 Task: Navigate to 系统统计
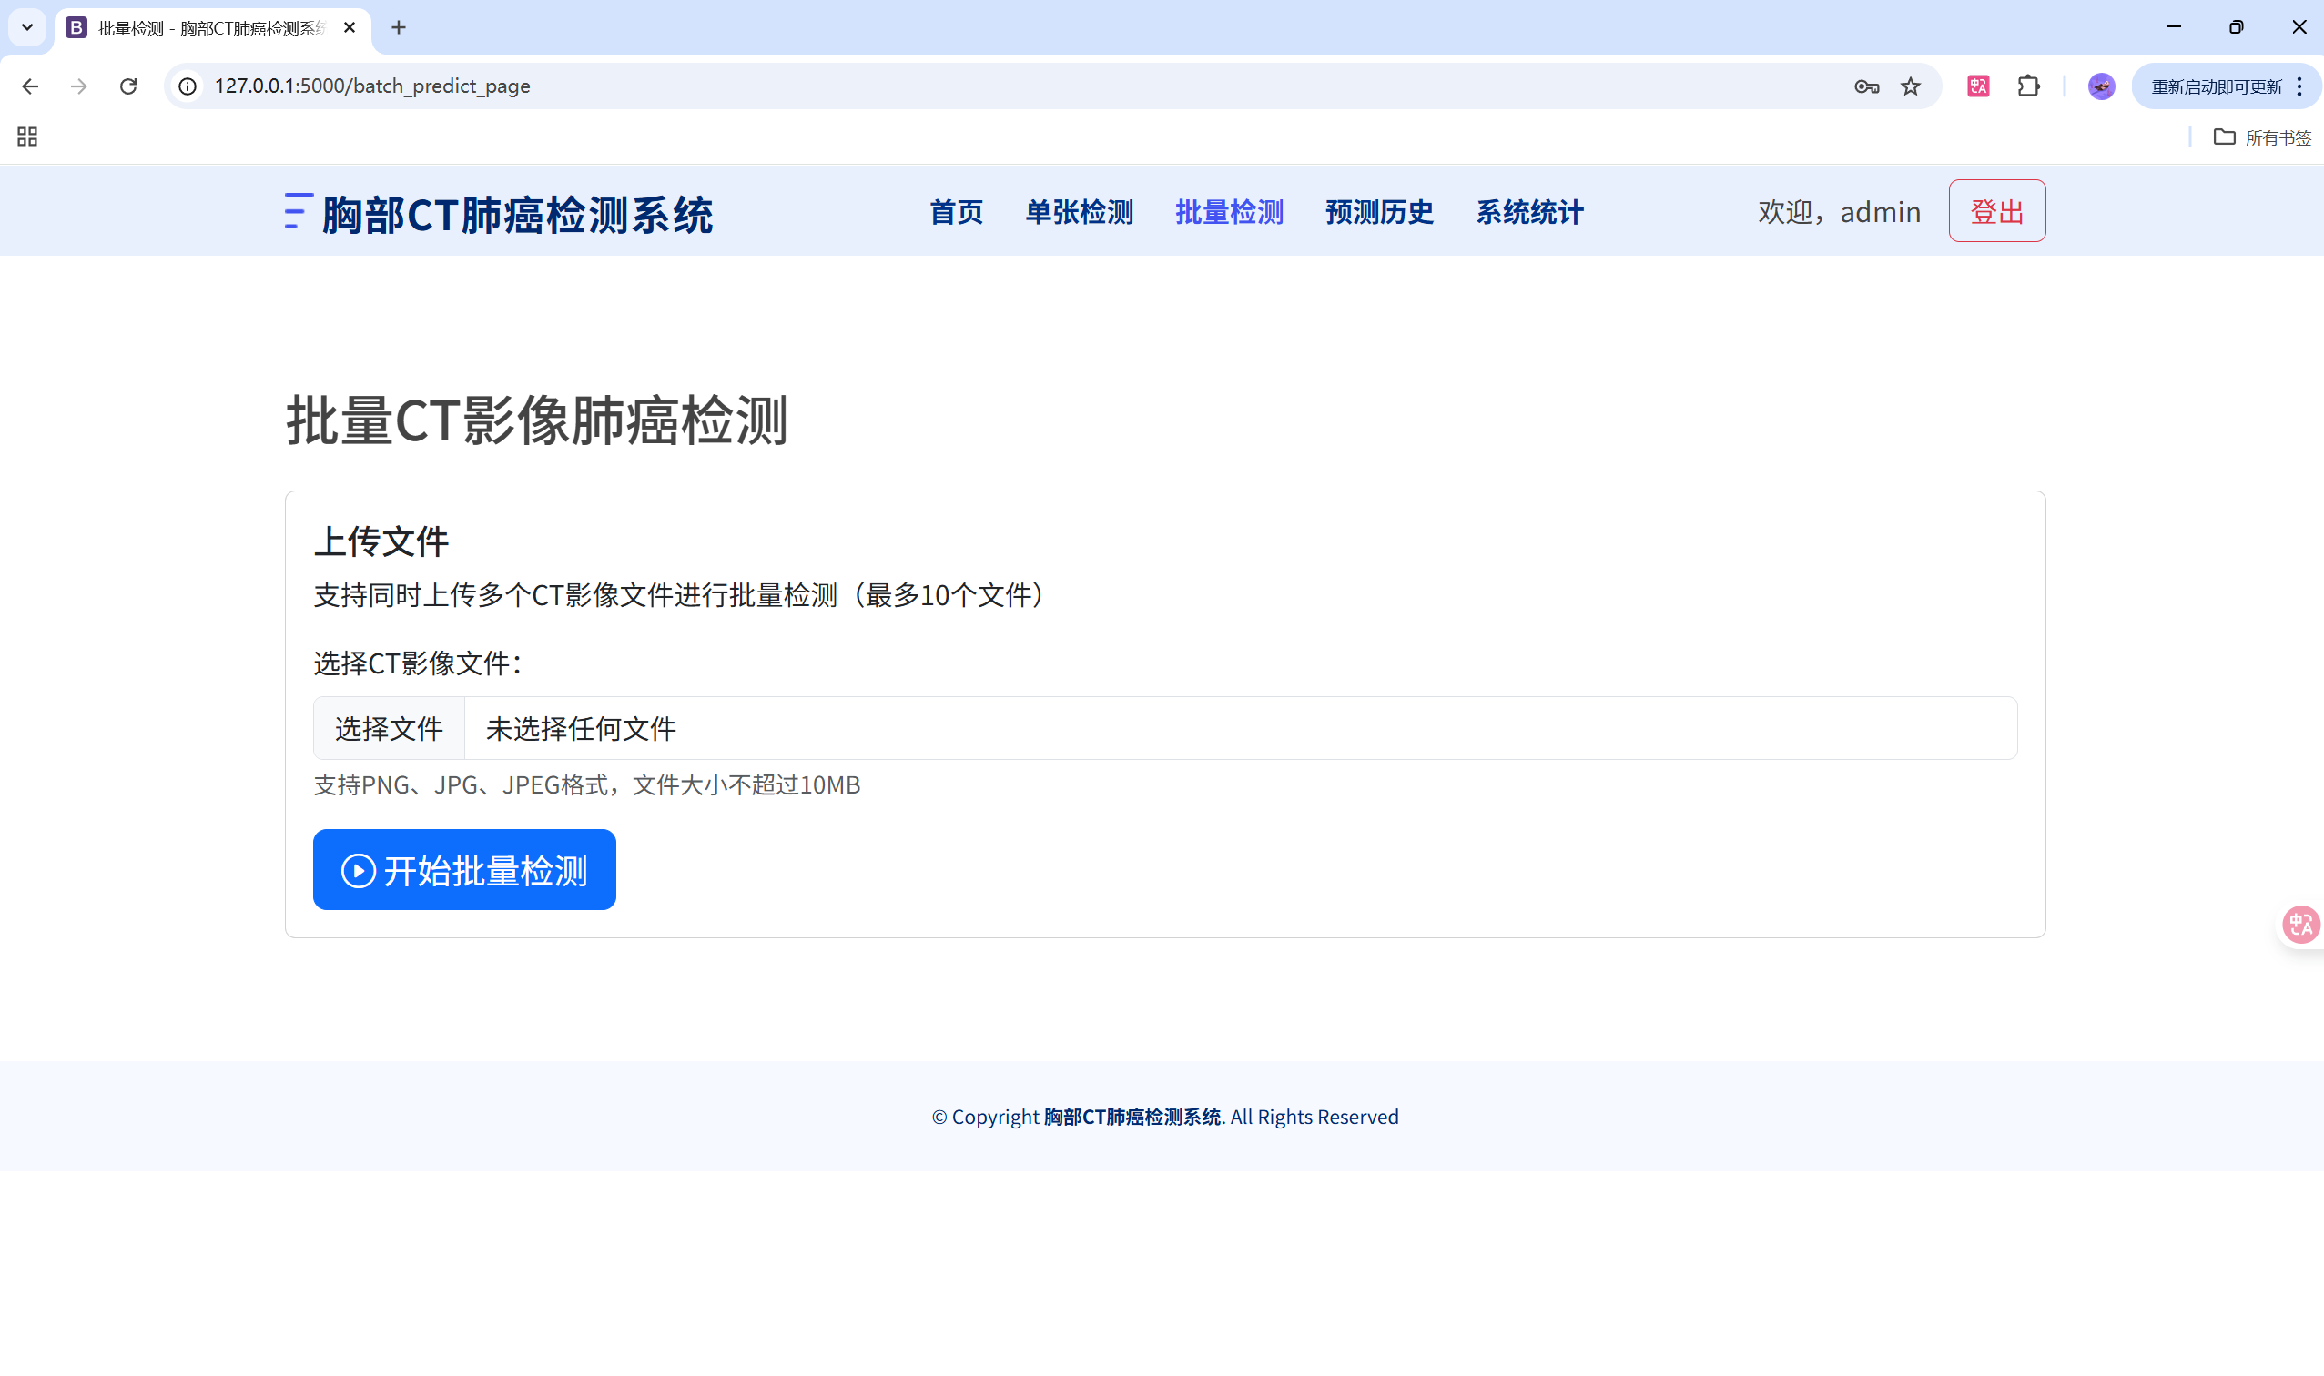[1529, 212]
